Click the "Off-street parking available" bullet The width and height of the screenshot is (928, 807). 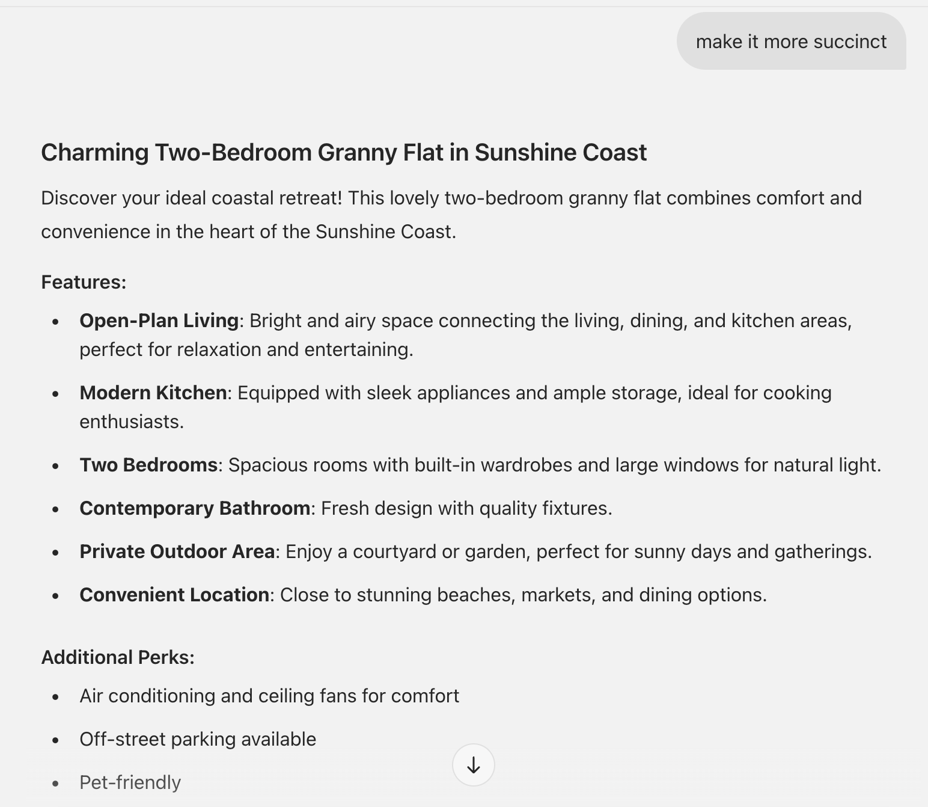(198, 739)
